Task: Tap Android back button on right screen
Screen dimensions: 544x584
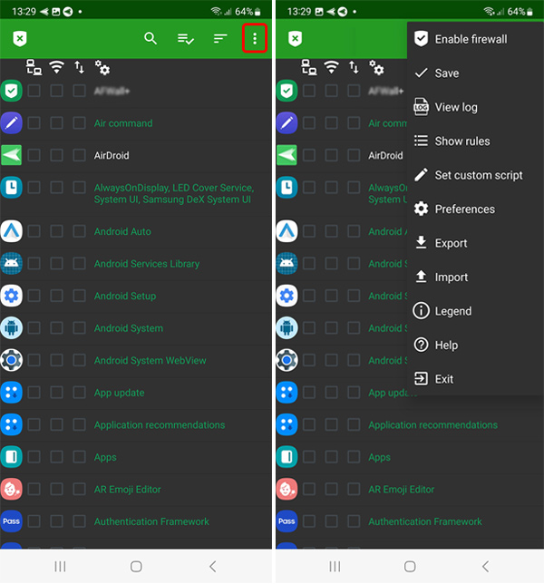Action: click(486, 567)
